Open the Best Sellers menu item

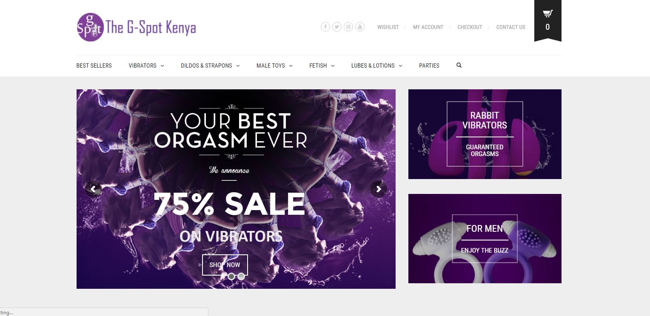tap(94, 65)
